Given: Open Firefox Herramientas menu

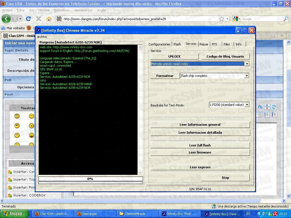Looking at the screenshot, I should pos(83,11).
